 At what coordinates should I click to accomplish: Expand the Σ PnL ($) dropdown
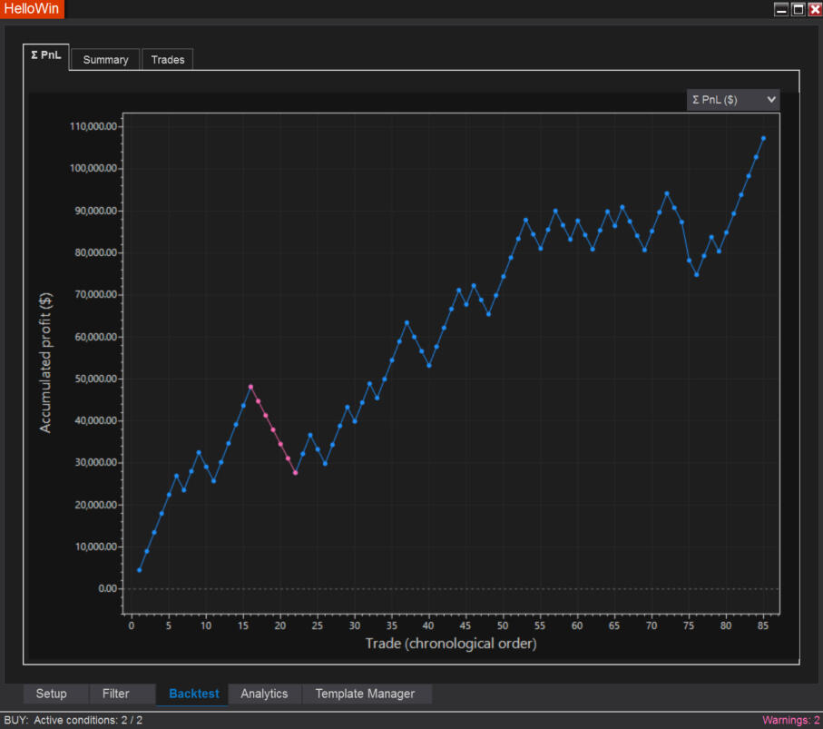(733, 100)
